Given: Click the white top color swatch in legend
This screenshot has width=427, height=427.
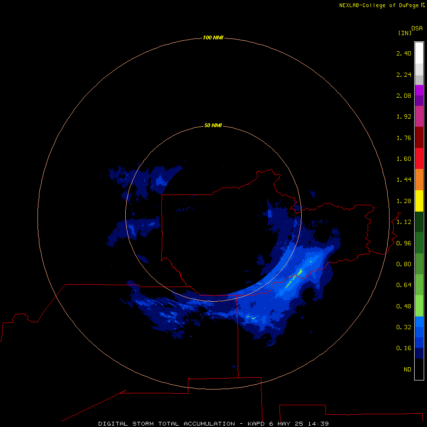Looking at the screenshot, I should (x=419, y=53).
